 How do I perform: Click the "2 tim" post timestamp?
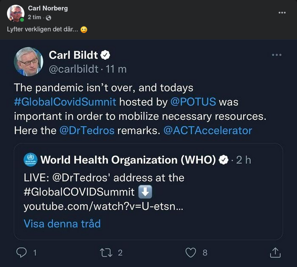(x=35, y=17)
